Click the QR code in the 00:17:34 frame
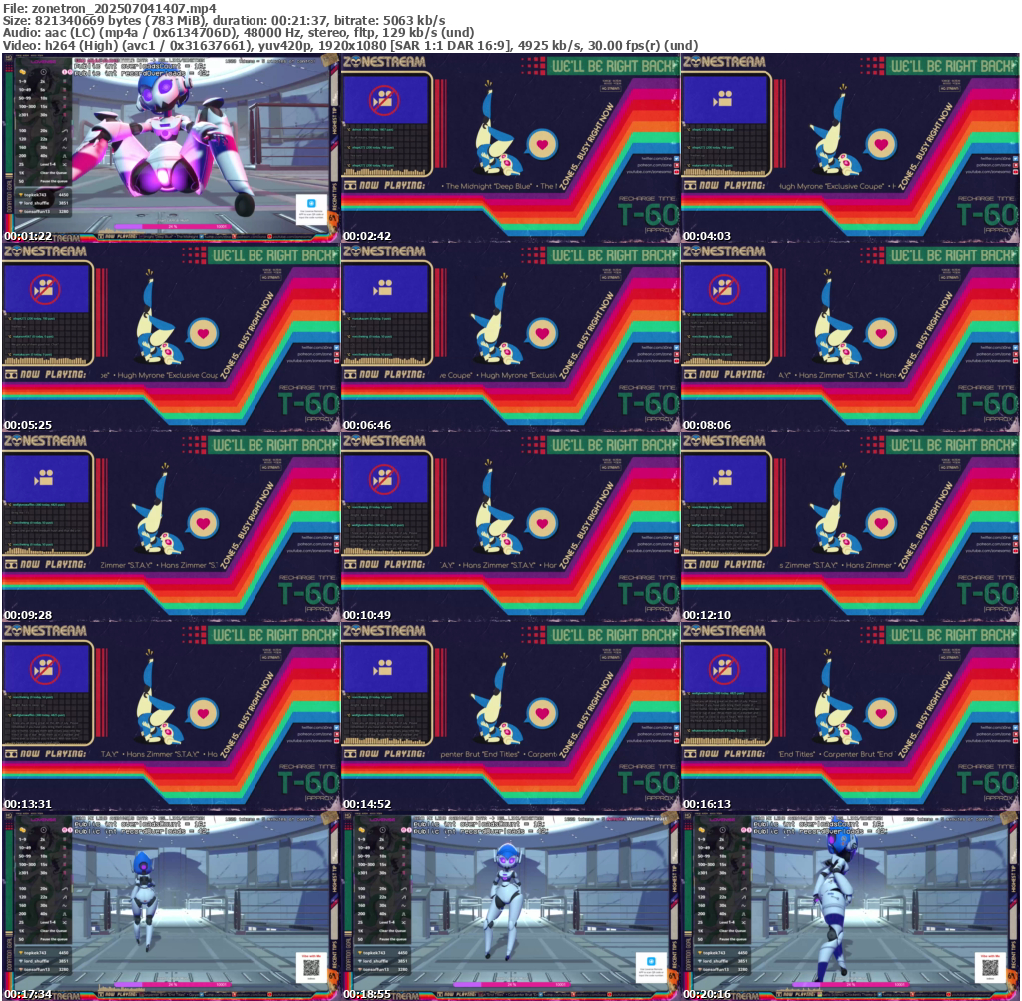Screen dimensions: 1022x1001 click(311, 967)
